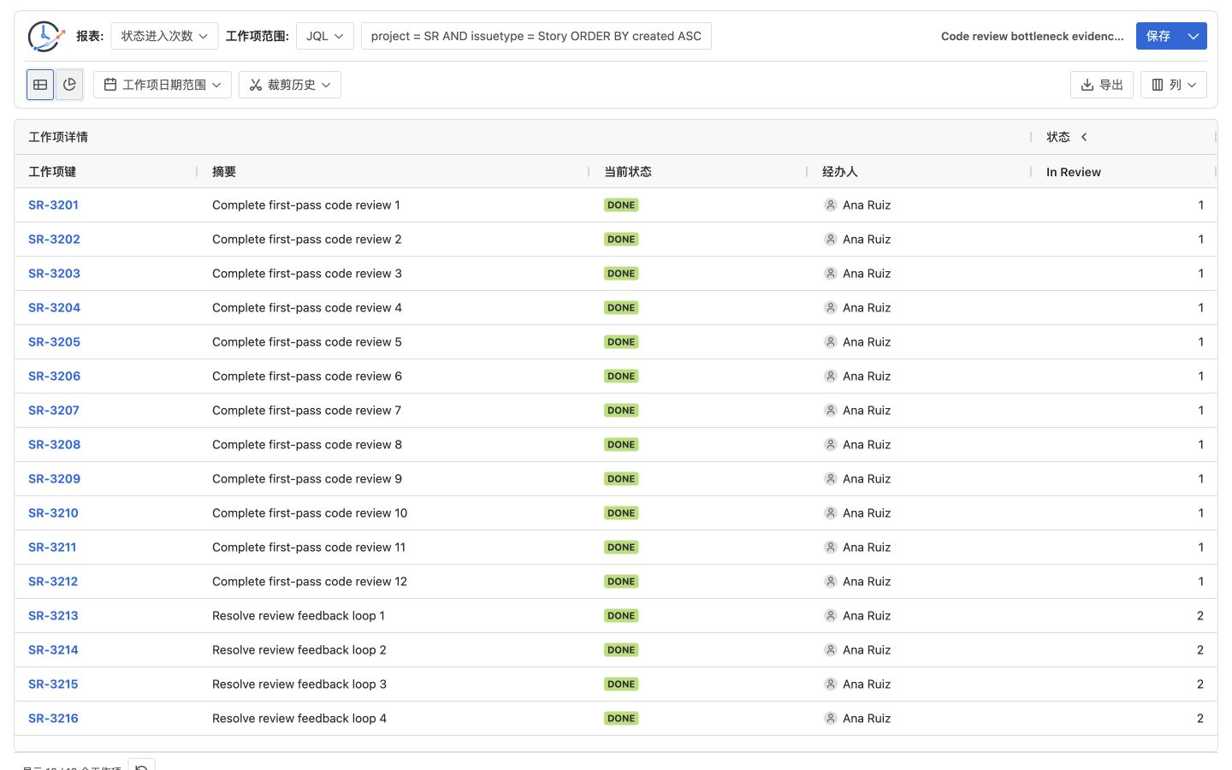Open work item SR-3210

pos(53,513)
